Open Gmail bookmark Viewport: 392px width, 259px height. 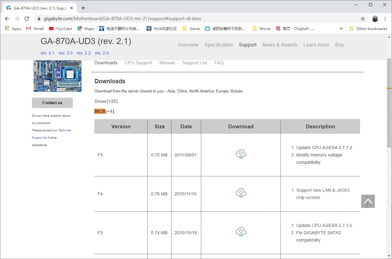point(35,28)
